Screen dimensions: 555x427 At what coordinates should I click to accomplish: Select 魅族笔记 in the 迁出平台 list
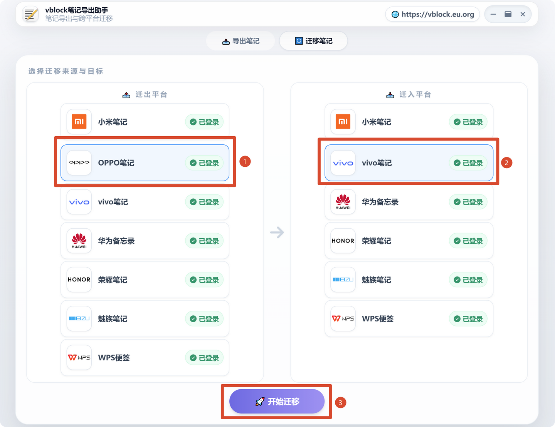click(145, 318)
